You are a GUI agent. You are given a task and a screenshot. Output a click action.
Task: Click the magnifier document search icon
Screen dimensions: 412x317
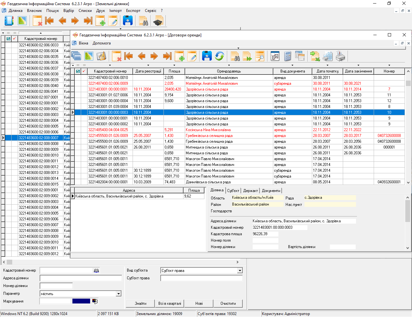coord(260,56)
